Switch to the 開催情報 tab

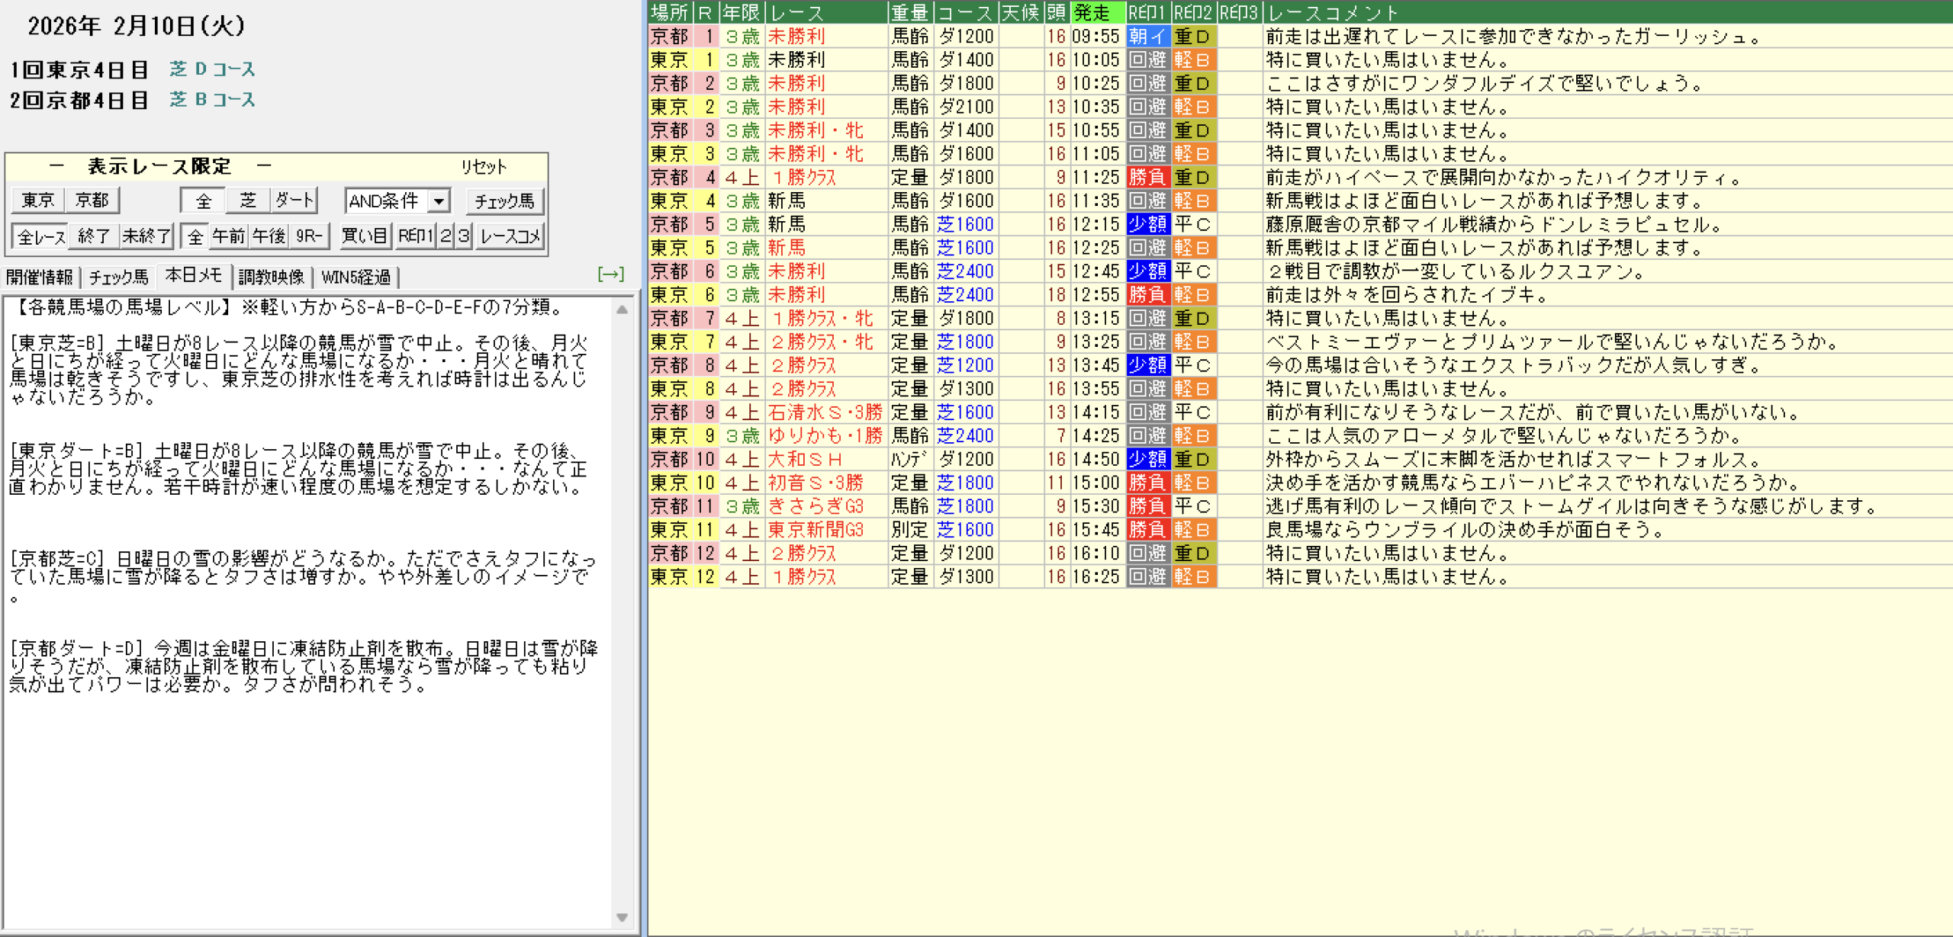(40, 277)
